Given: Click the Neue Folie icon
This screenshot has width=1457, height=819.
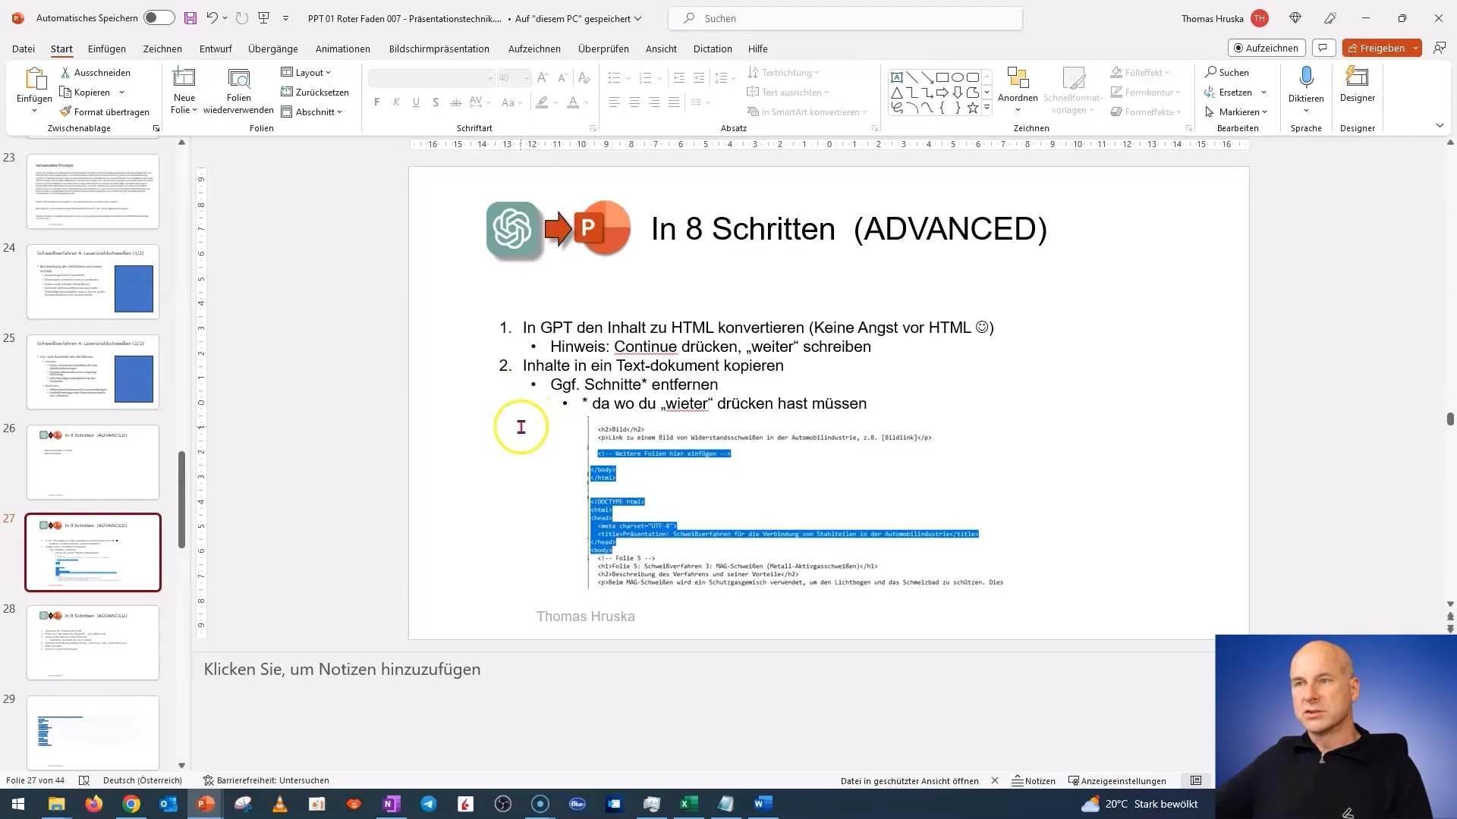Looking at the screenshot, I should point(184,78).
